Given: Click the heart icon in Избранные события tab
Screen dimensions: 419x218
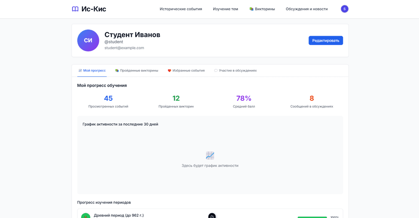Looking at the screenshot, I should pos(169,71).
